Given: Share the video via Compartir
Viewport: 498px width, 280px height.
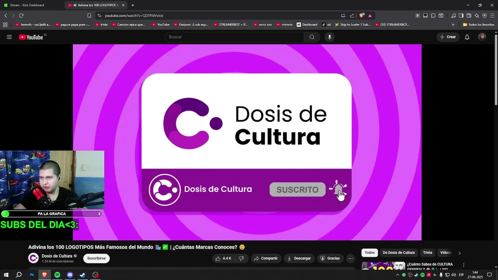Looking at the screenshot, I should click(266, 258).
